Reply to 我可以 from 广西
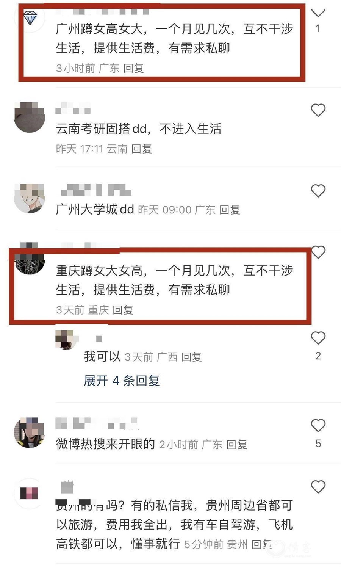The image size is (341, 569). [191, 357]
